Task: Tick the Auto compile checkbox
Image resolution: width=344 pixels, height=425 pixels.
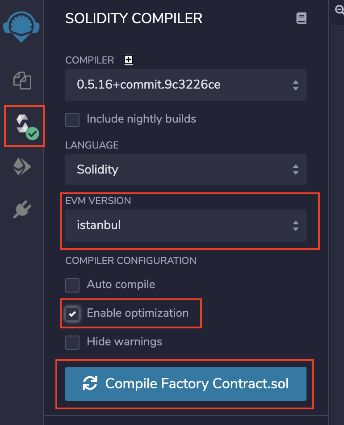Action: point(72,285)
